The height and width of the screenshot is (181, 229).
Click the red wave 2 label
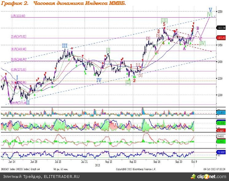(134, 80)
